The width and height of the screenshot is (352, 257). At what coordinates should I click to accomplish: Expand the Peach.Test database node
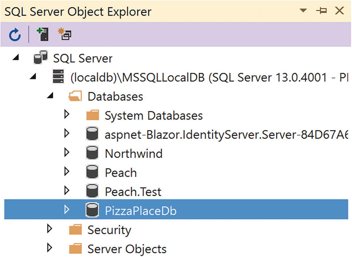point(67,191)
